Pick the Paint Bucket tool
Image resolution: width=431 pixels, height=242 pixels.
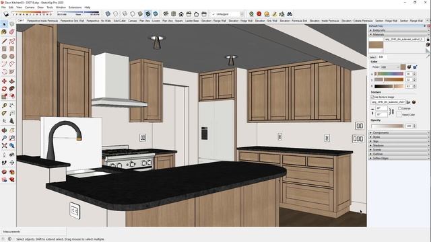point(4,32)
